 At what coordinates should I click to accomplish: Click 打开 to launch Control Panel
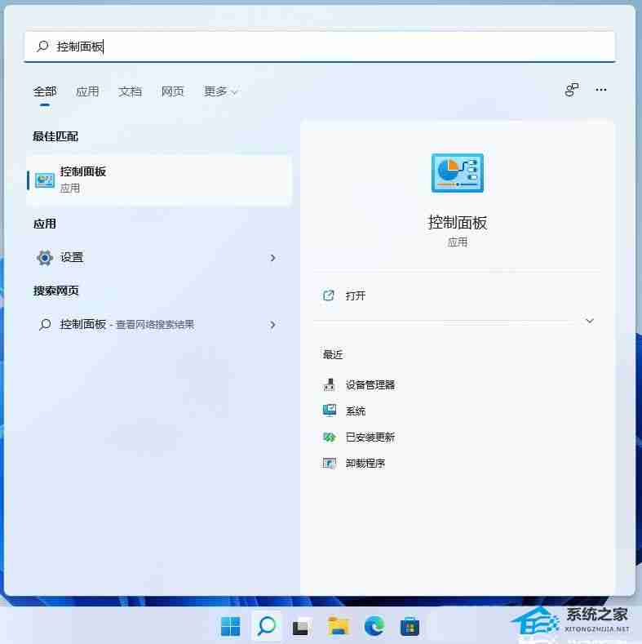(x=355, y=295)
